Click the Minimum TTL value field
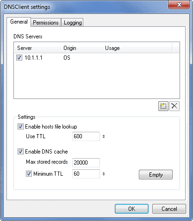This screenshot has height=221, width=193. pyautogui.click(x=86, y=174)
